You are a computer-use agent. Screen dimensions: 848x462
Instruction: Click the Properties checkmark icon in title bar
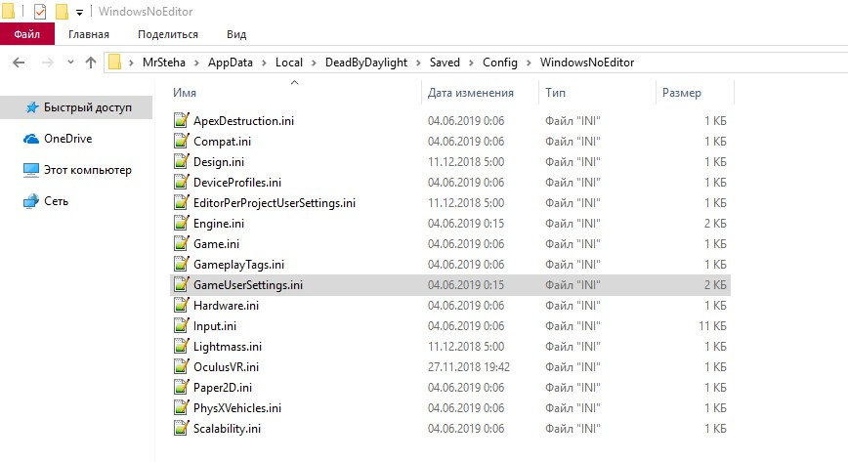40,12
